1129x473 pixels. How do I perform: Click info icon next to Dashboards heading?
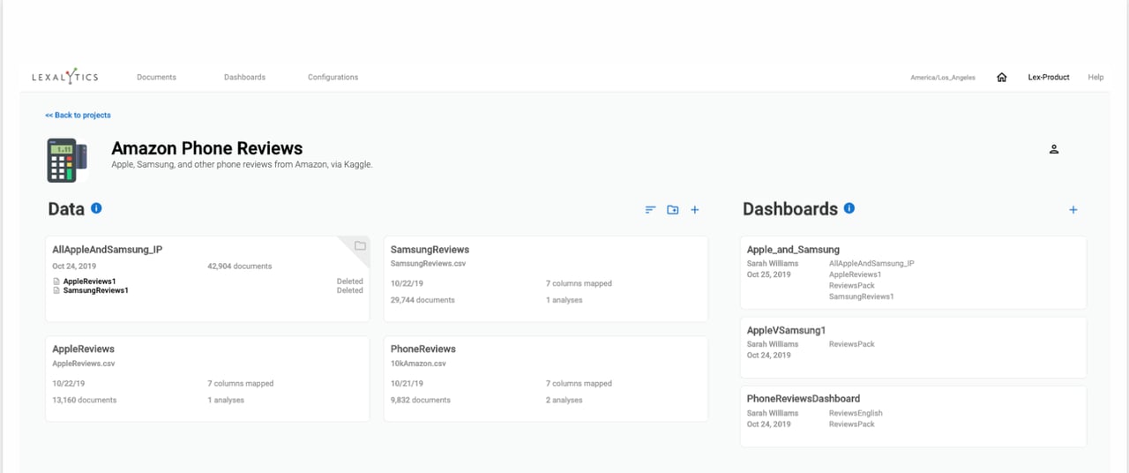coord(849,208)
